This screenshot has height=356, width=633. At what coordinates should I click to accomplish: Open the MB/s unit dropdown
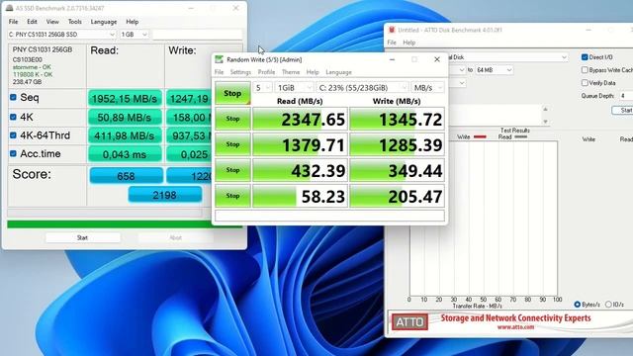[x=427, y=88]
